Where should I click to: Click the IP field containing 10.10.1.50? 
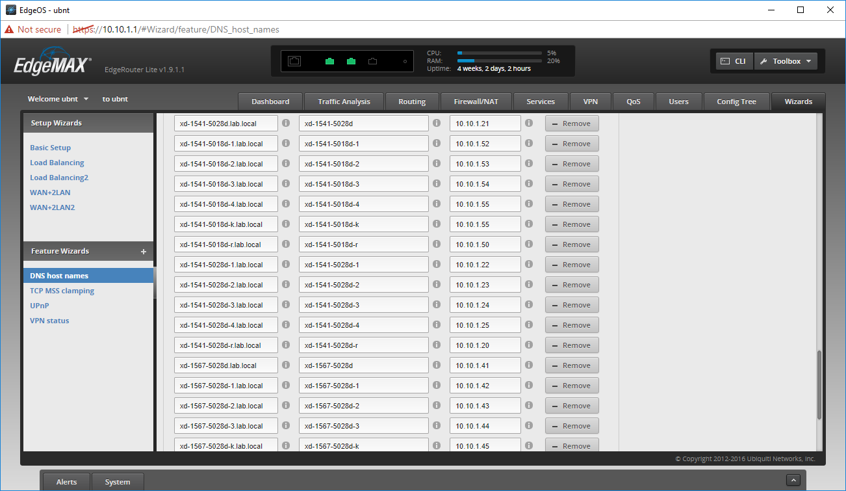click(x=485, y=245)
